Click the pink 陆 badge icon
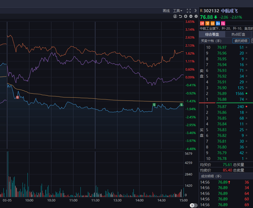Image resolution: width=253 pixels, height=208 pixels. click(x=223, y=23)
